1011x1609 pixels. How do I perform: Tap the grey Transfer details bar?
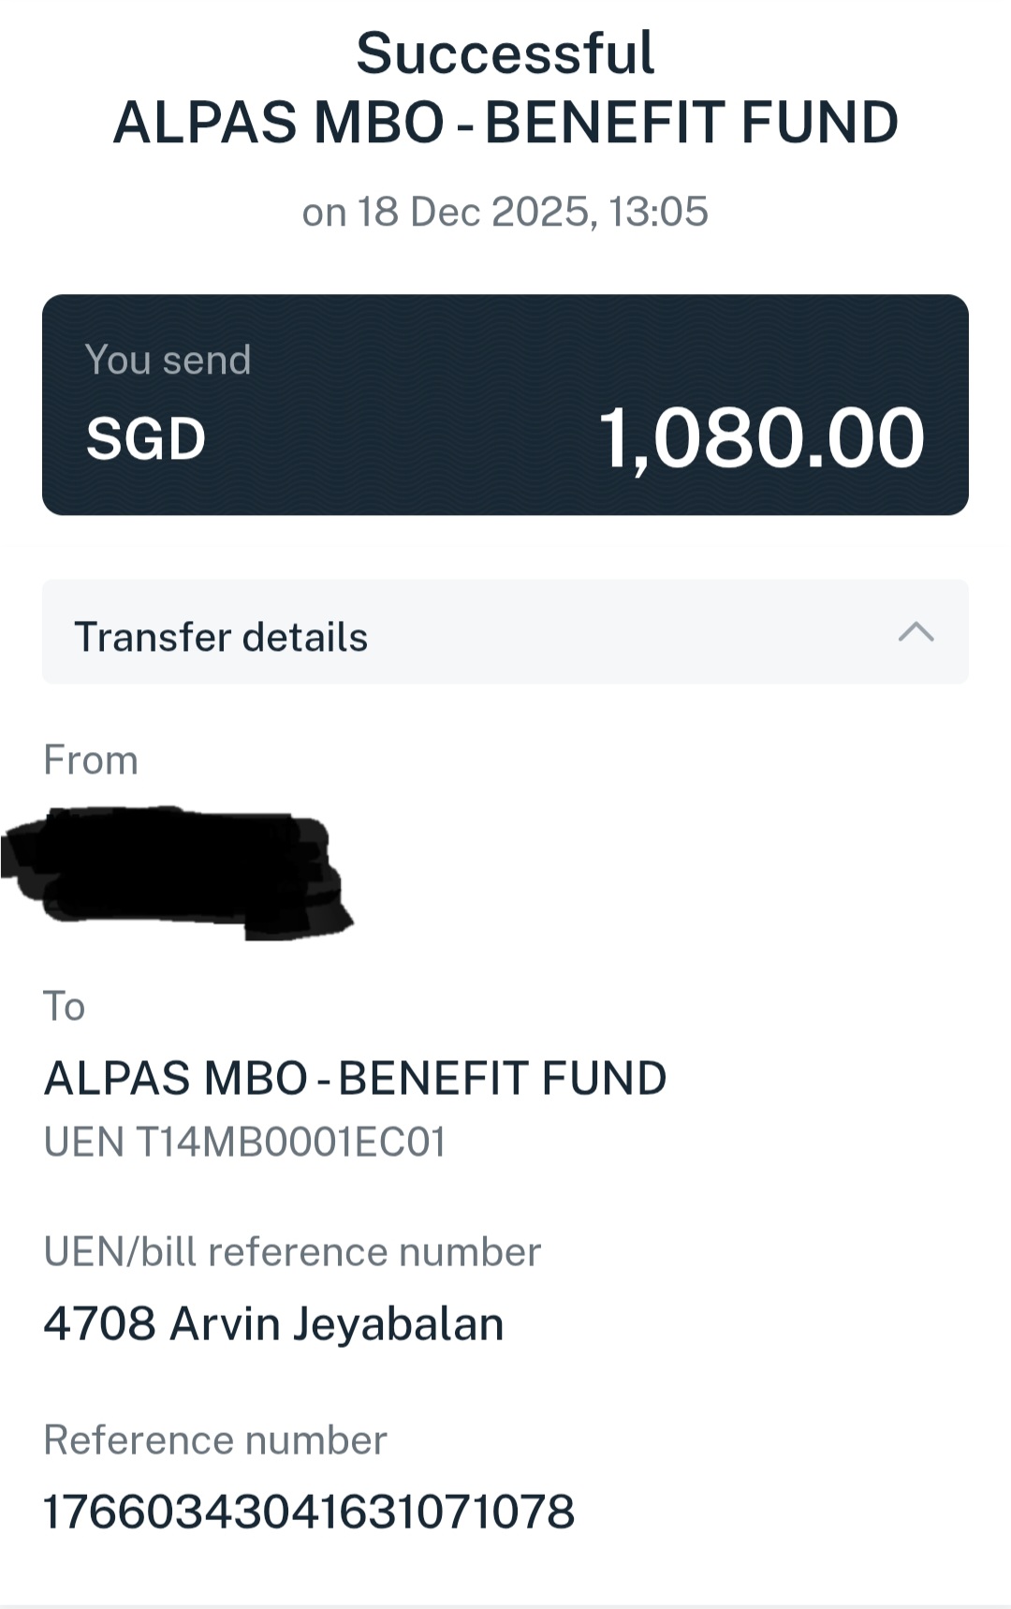tap(505, 632)
